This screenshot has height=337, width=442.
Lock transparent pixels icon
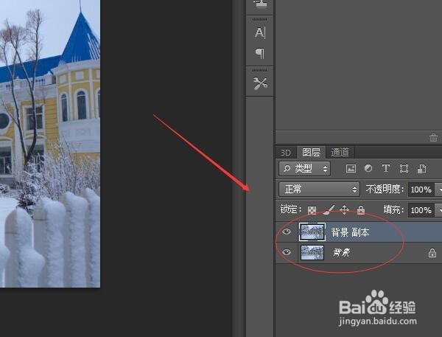click(x=312, y=210)
